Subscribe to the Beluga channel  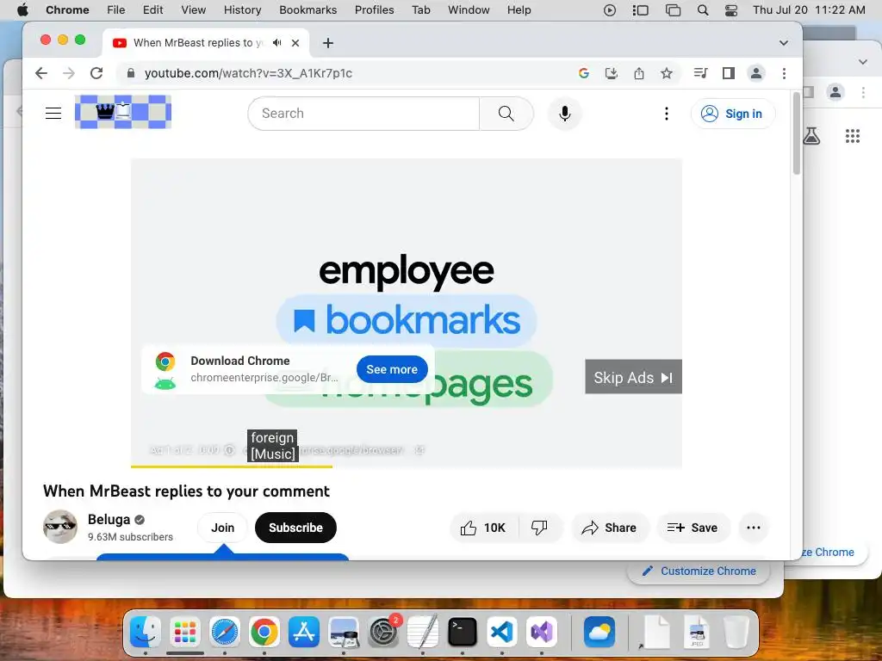(x=296, y=528)
